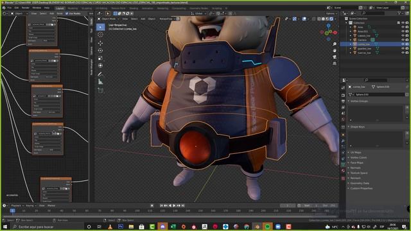Open the Texture properties checker tab
The image size is (411, 231).
pos(343,178)
